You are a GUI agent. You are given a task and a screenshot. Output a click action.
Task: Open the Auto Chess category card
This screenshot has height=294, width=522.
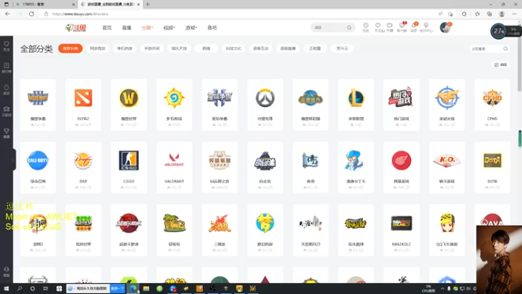click(x=265, y=167)
